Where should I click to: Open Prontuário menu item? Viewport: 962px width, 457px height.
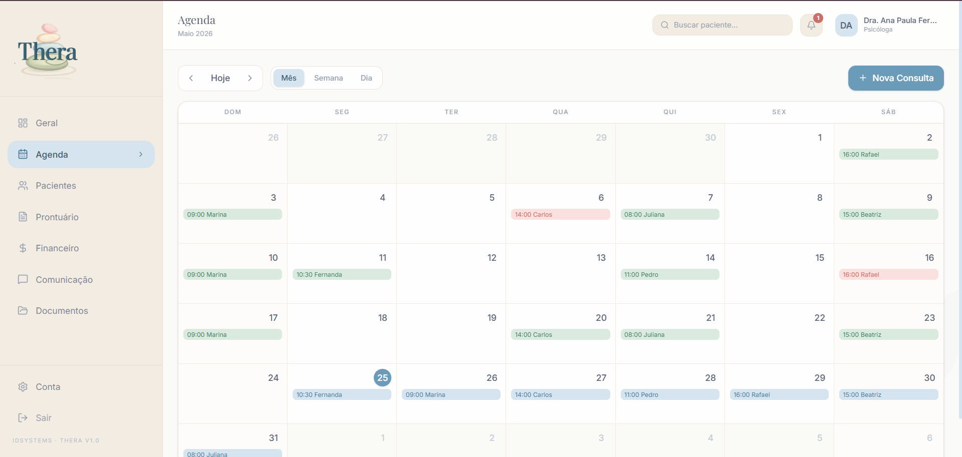click(x=81, y=217)
